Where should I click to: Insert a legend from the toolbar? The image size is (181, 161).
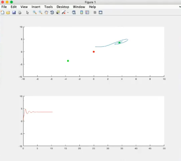(87, 12)
